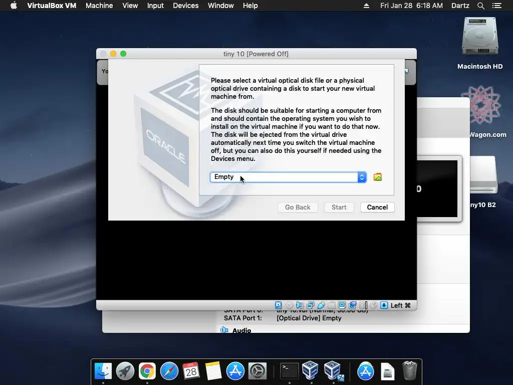This screenshot has height=385, width=513.
Task: Click the VirtualBox VM icon in the Dock
Action: pos(333,370)
